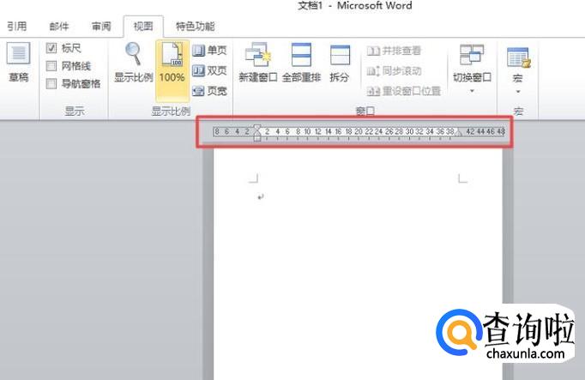585x380 pixels.
Task: Select Two Pages (双页) view
Action: tap(210, 70)
